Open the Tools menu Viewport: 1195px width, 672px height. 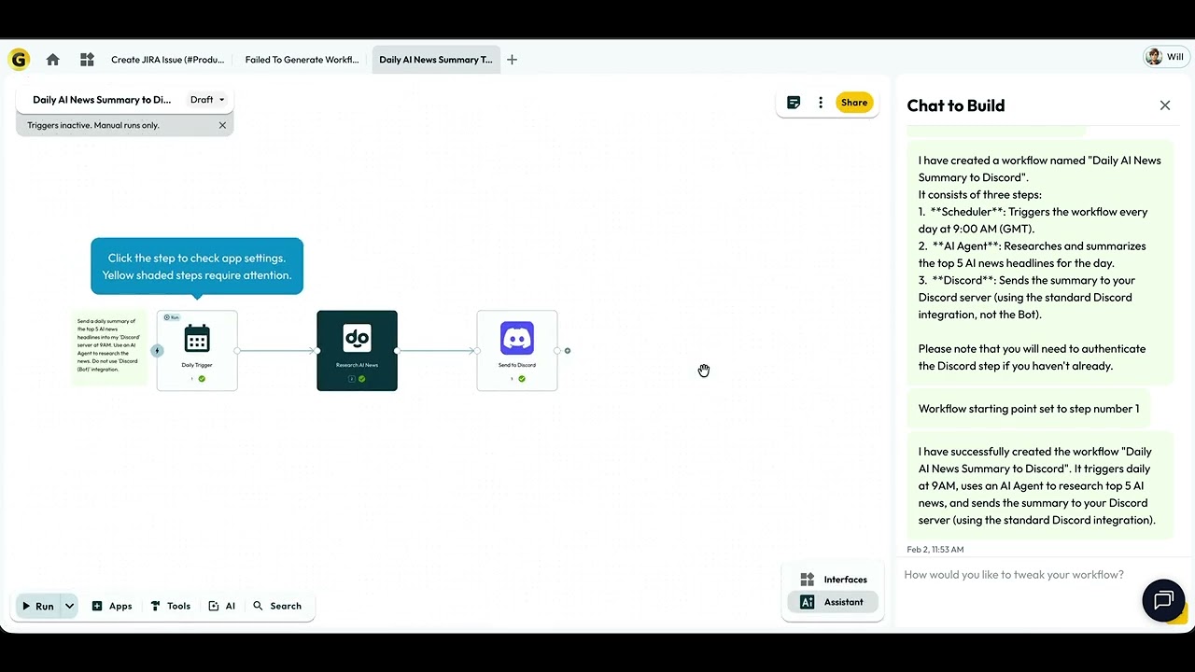coord(171,606)
